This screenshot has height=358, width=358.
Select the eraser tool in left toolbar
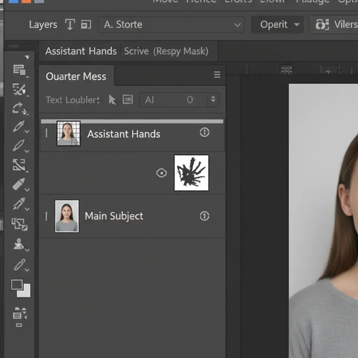point(19,184)
